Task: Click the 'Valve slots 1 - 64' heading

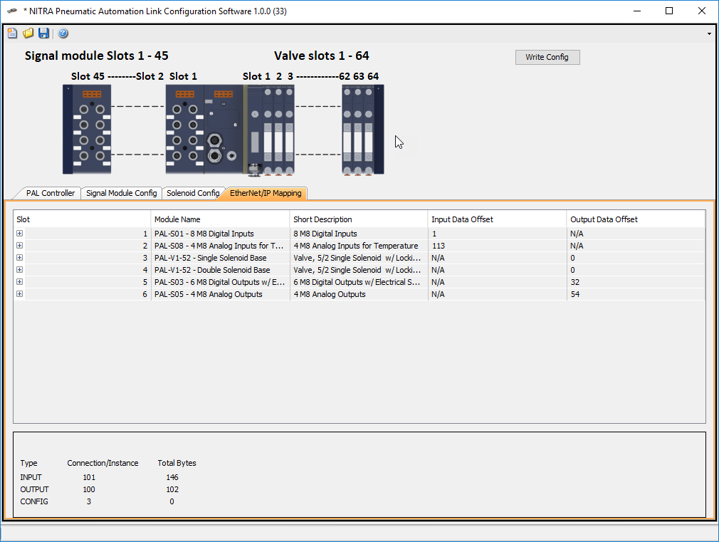Action: (x=322, y=56)
